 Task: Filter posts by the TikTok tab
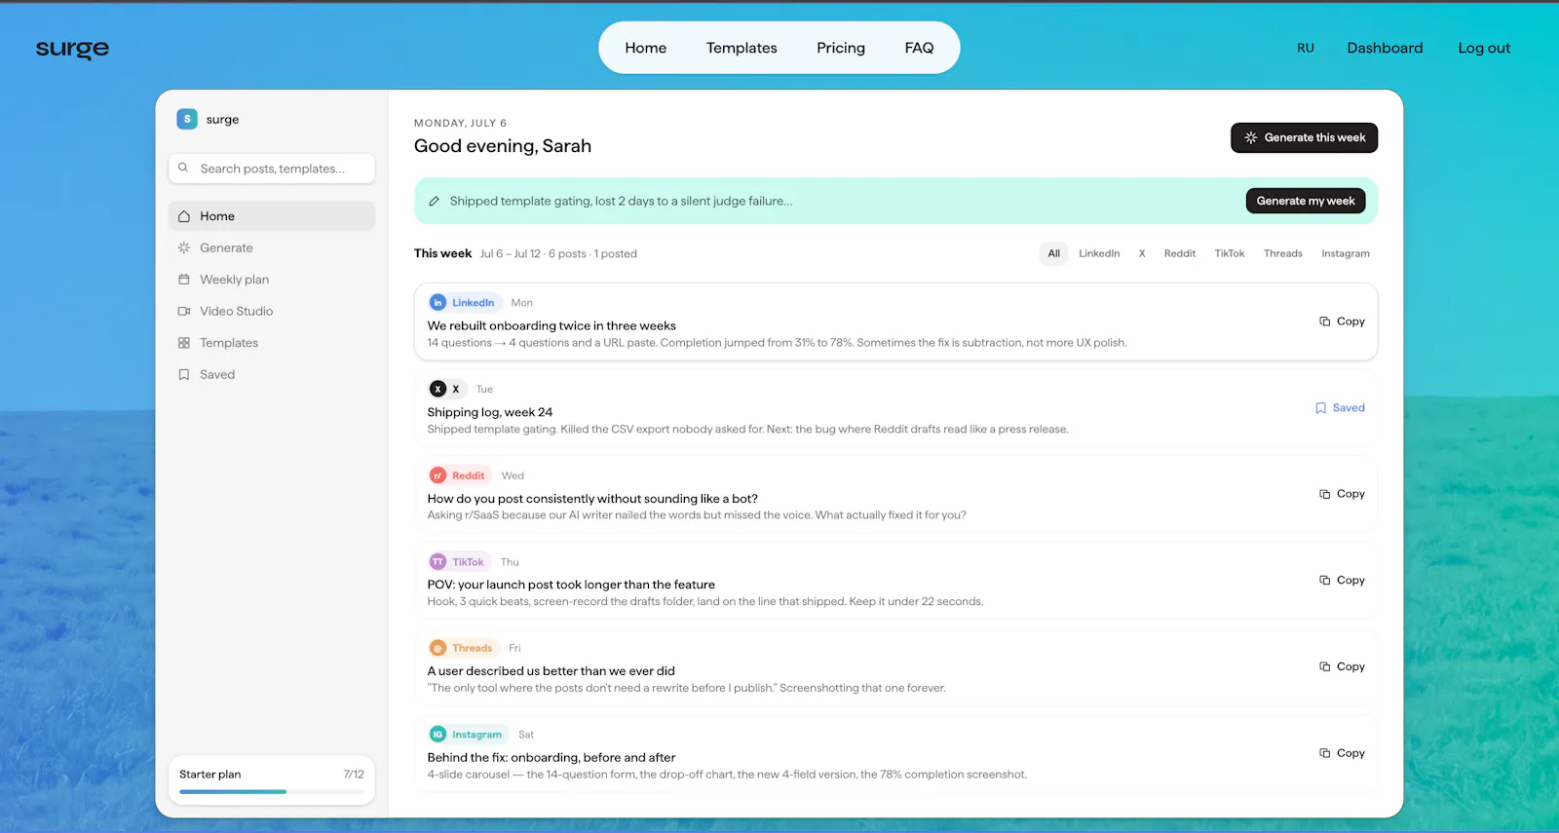click(1229, 253)
